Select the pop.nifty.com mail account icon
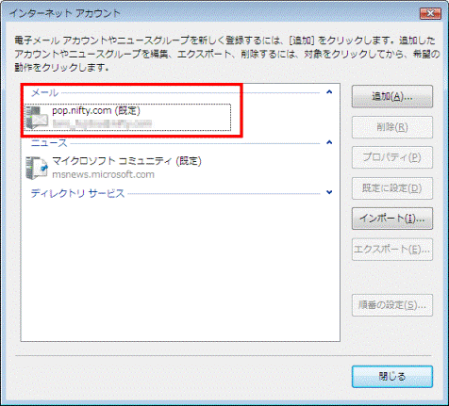449x406 pixels. 37,117
